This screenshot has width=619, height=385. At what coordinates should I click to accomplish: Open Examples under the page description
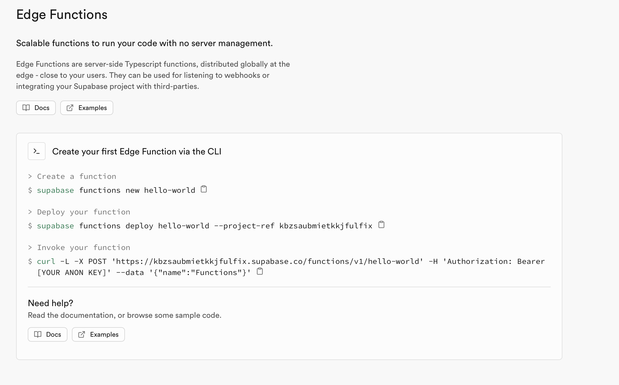pos(86,108)
